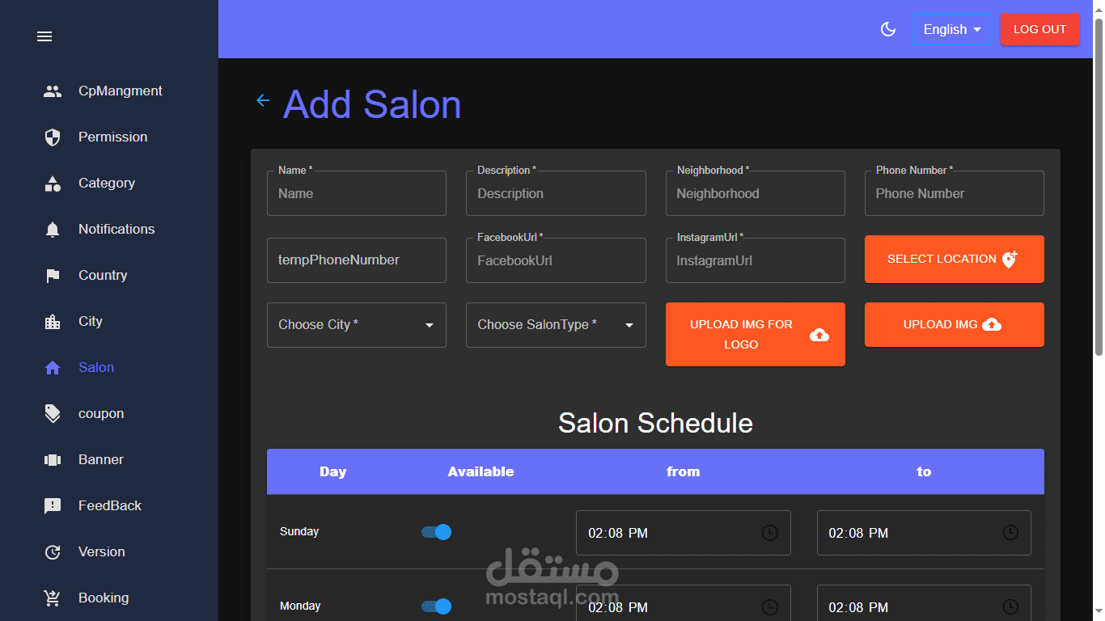Click cloud icon on Upload IMG button

tap(992, 325)
